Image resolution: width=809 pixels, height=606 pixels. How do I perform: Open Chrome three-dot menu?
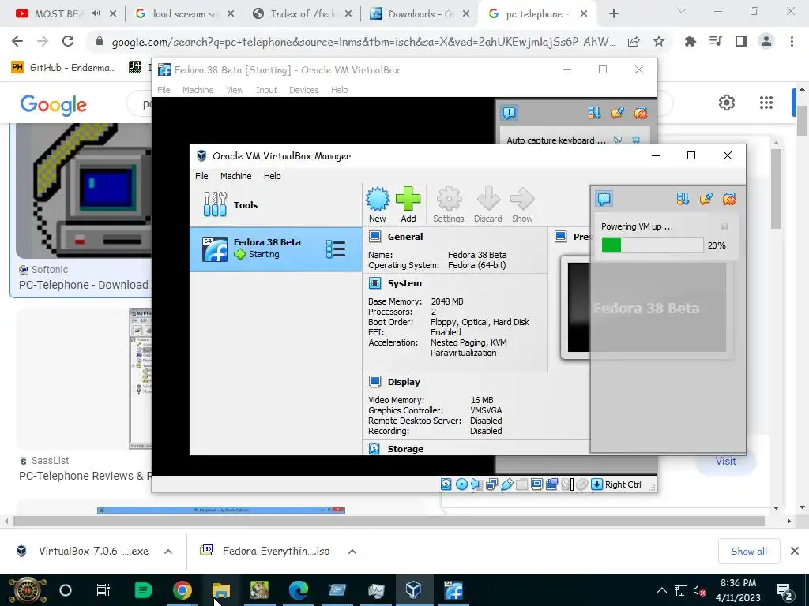click(792, 41)
